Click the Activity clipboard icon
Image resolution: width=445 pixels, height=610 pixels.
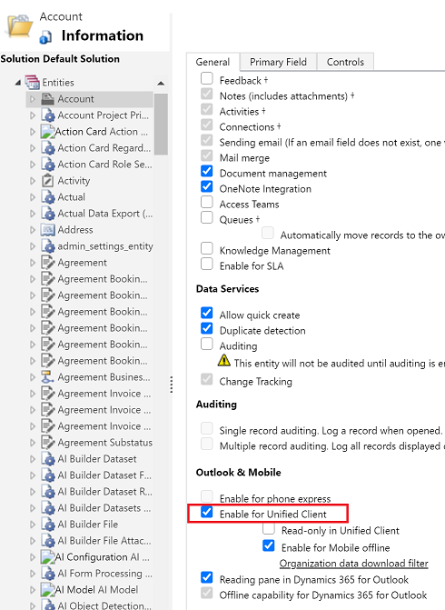[x=48, y=181]
